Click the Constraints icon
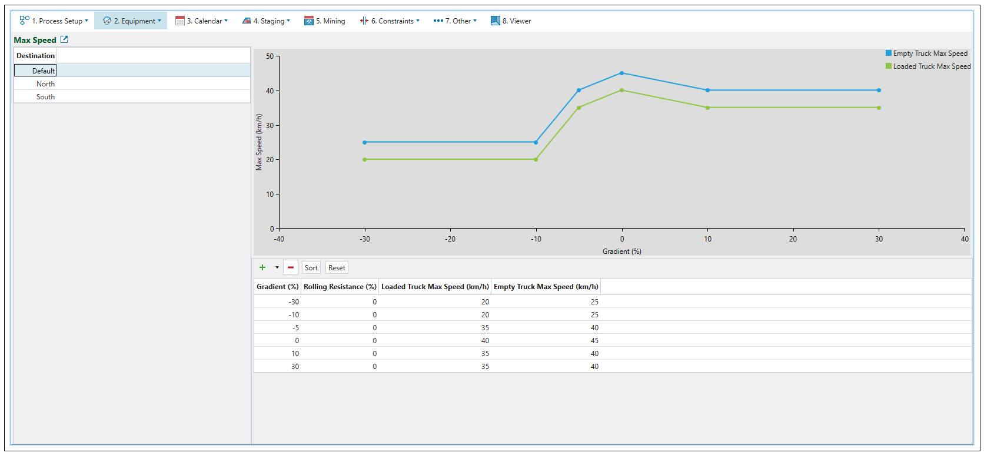Viewport: 984px width, 456px height. click(x=364, y=21)
